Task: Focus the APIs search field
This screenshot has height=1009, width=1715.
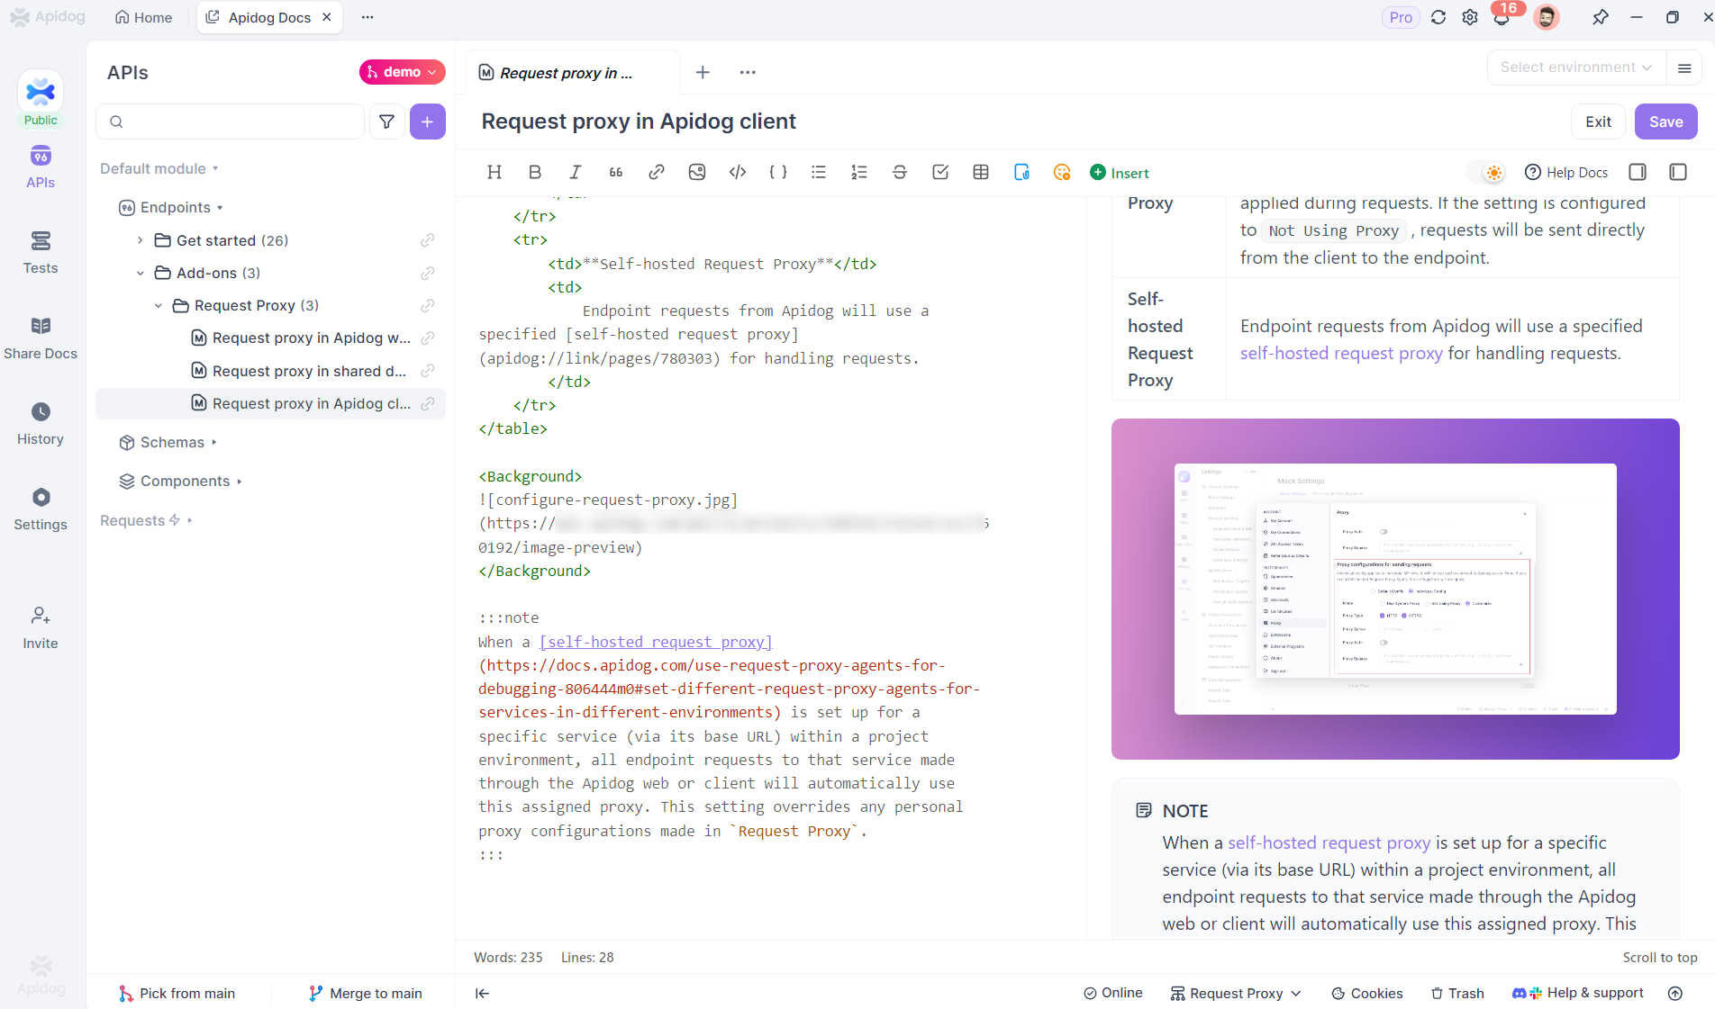Action: 230,122
